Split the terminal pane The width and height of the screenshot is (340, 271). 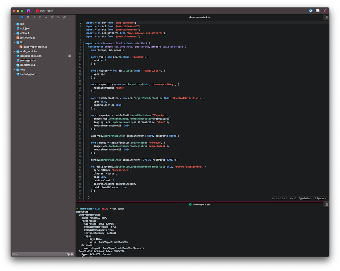(x=326, y=205)
